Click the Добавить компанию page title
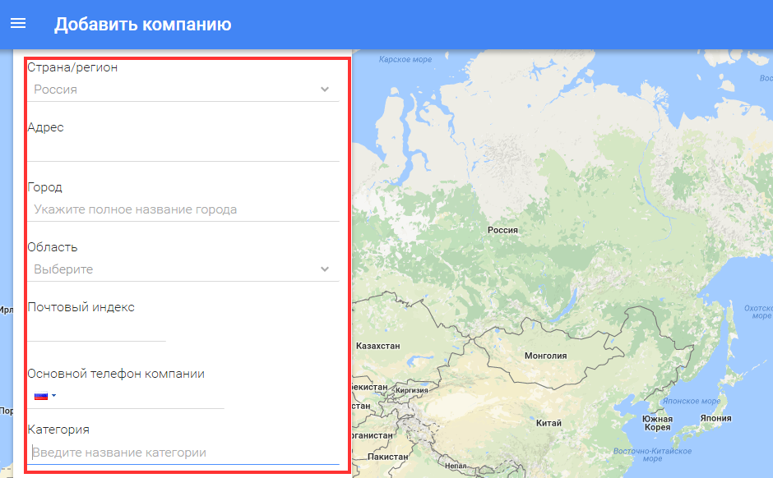This screenshot has width=773, height=478. [142, 24]
